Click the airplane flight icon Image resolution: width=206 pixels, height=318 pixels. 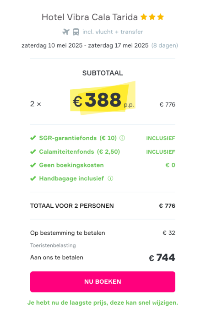[x=66, y=32]
